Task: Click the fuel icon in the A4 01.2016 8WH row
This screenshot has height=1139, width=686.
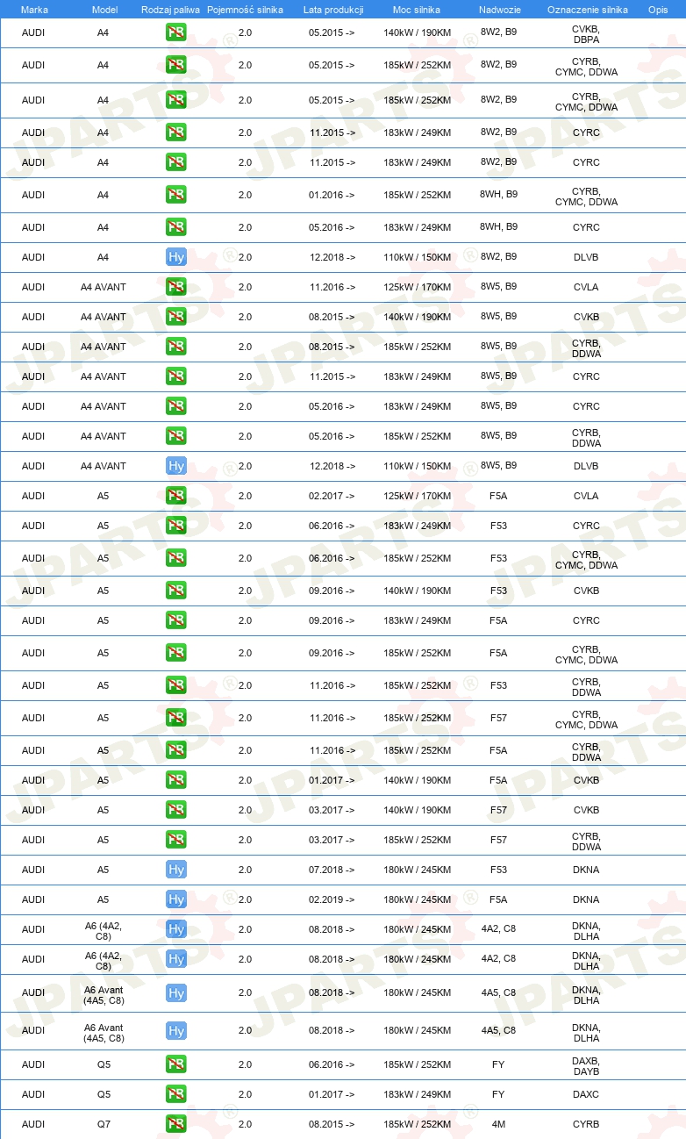Action: tap(176, 195)
